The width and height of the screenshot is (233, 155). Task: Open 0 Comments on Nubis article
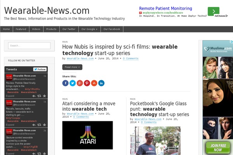coord(130,59)
